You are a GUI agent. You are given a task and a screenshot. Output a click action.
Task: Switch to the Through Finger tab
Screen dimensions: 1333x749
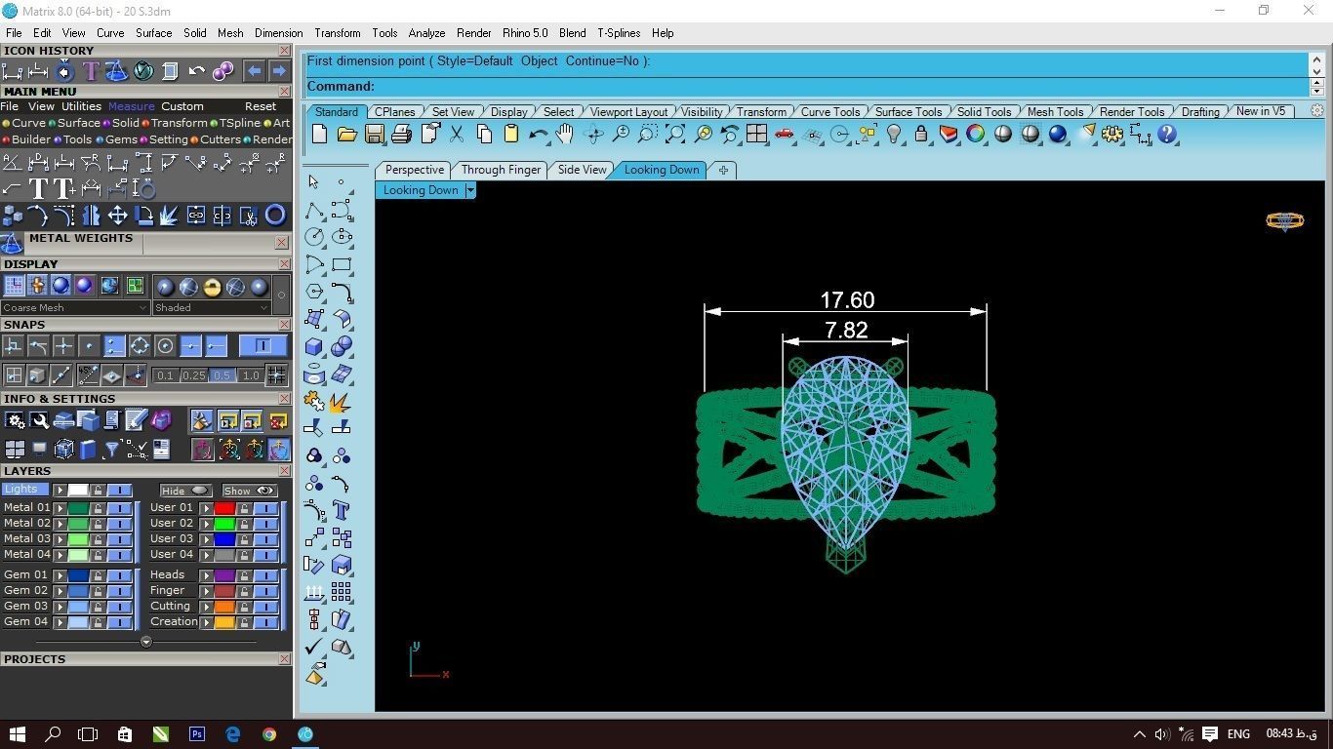501,170
